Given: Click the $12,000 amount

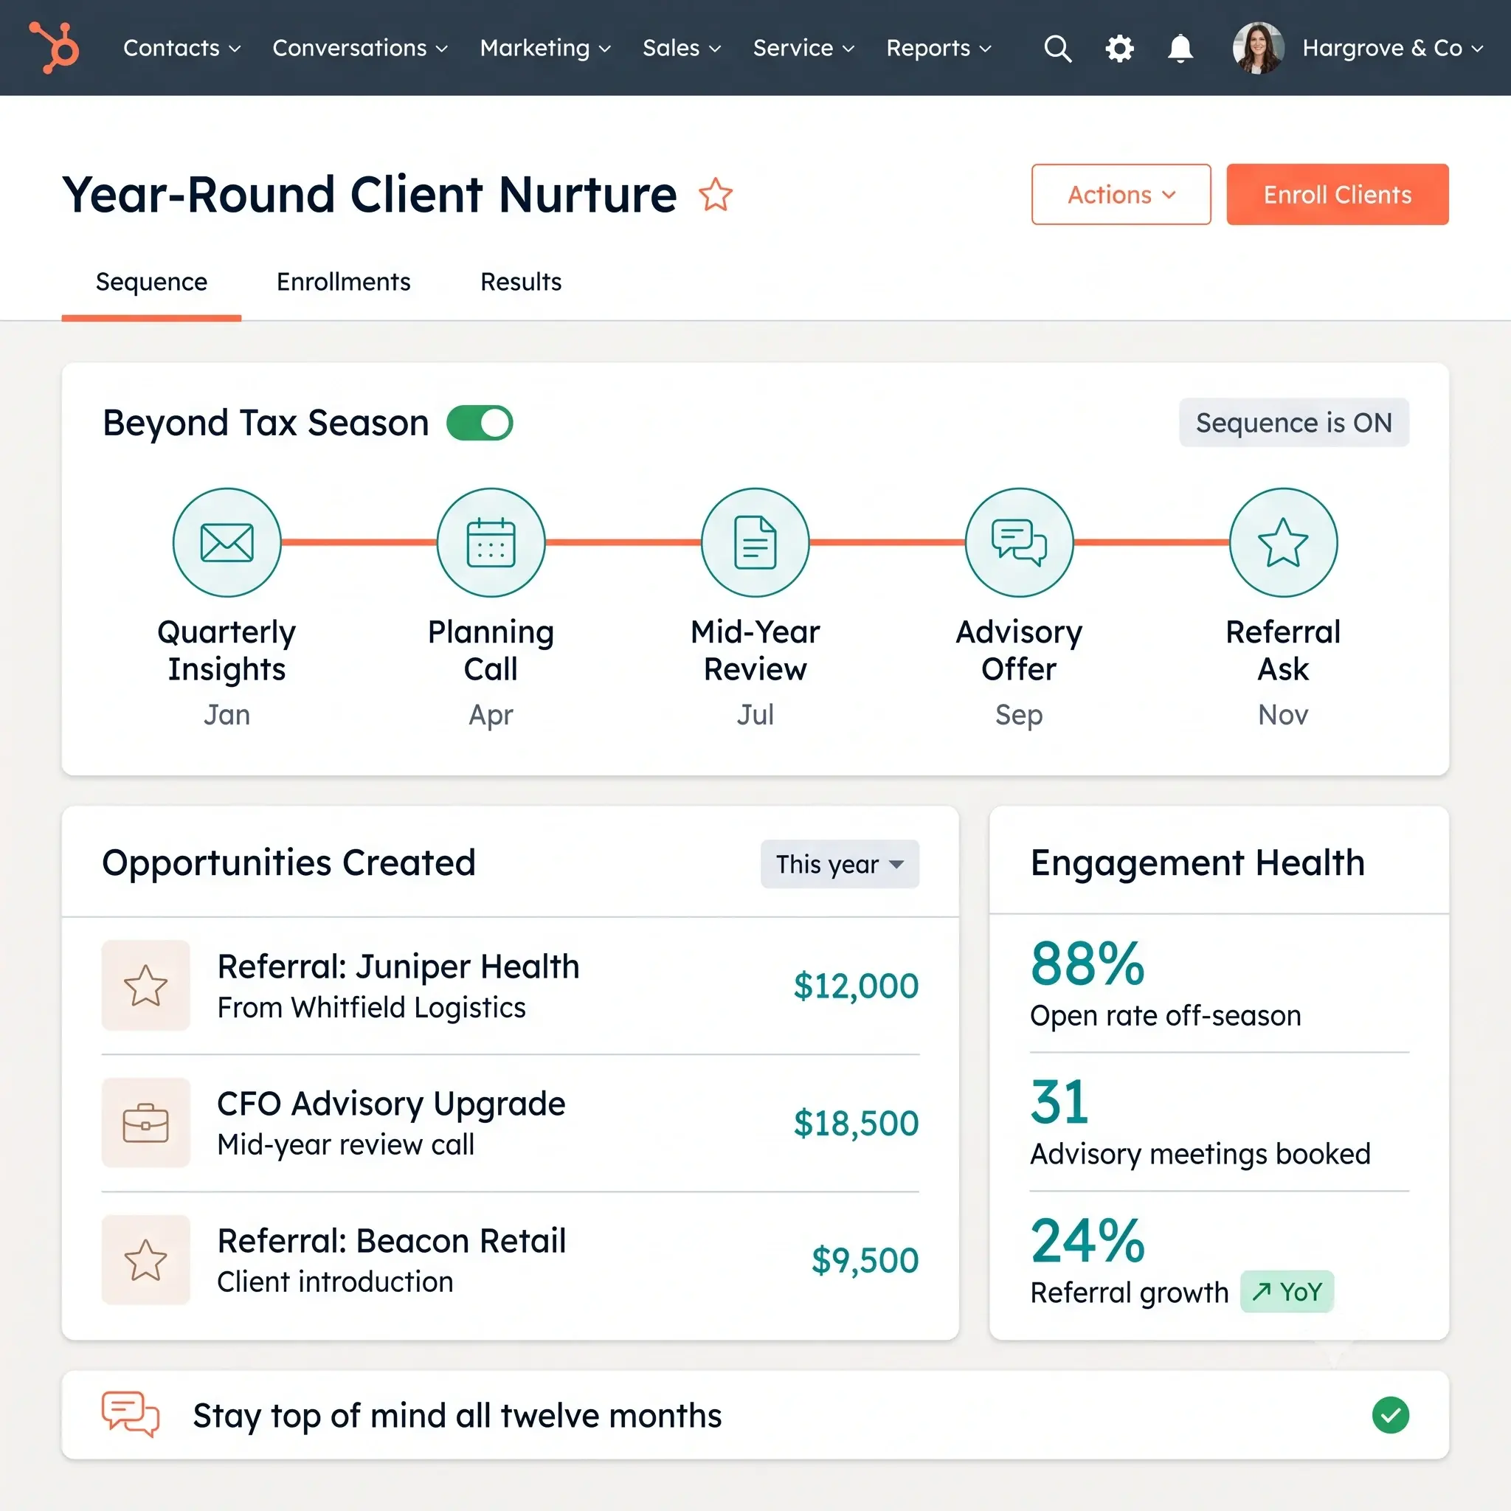Looking at the screenshot, I should (x=857, y=986).
